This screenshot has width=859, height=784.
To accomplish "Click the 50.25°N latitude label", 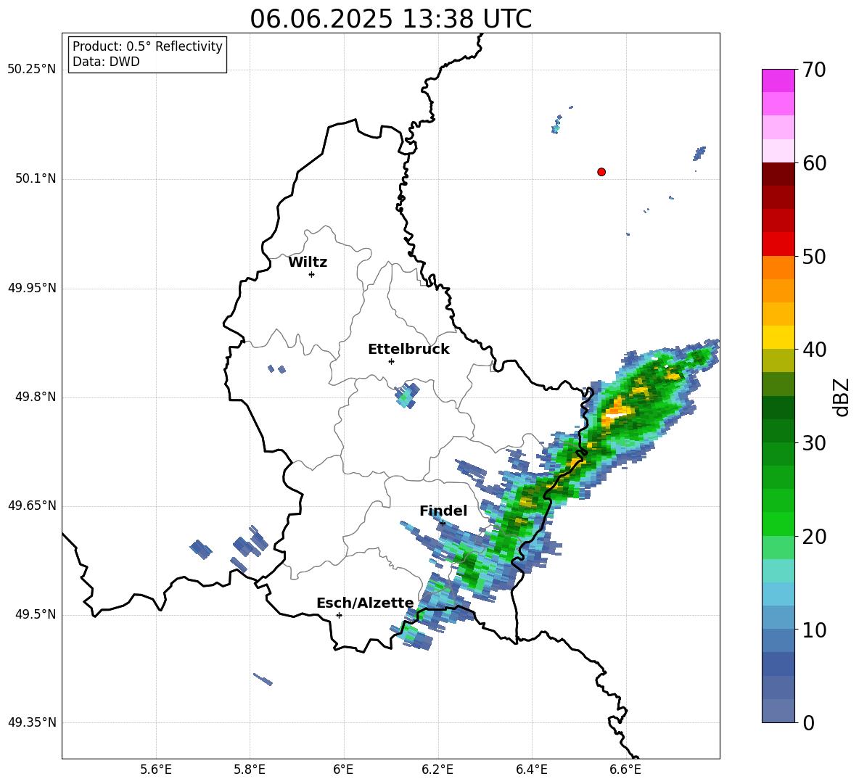I will pos(32,70).
